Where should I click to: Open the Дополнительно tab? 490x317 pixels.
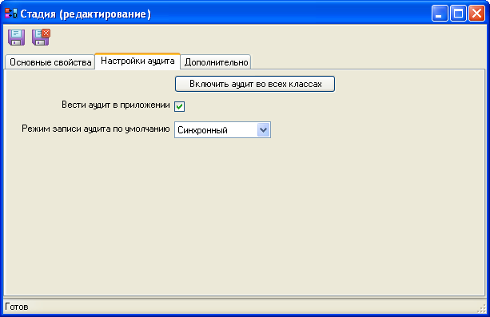point(216,62)
